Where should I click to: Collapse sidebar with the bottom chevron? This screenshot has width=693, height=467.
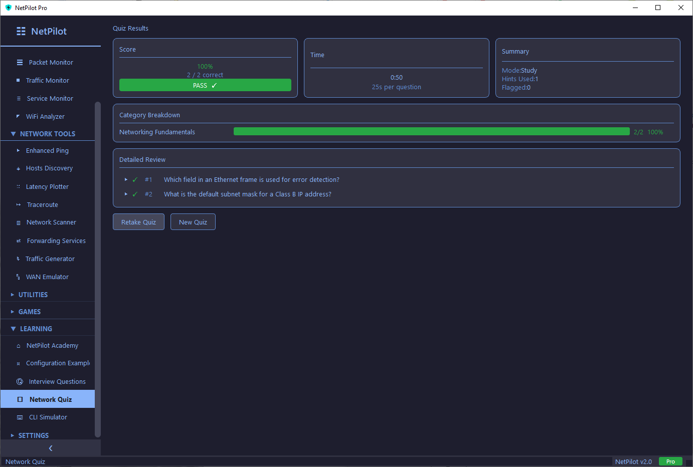[50, 448]
